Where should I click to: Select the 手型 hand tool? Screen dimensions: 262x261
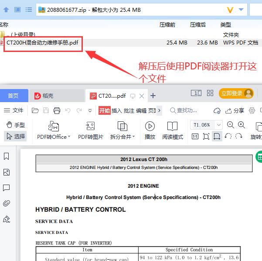tap(15, 125)
